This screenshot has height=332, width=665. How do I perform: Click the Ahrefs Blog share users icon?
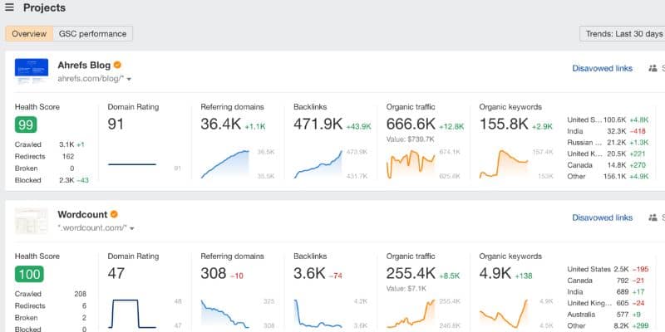(653, 68)
